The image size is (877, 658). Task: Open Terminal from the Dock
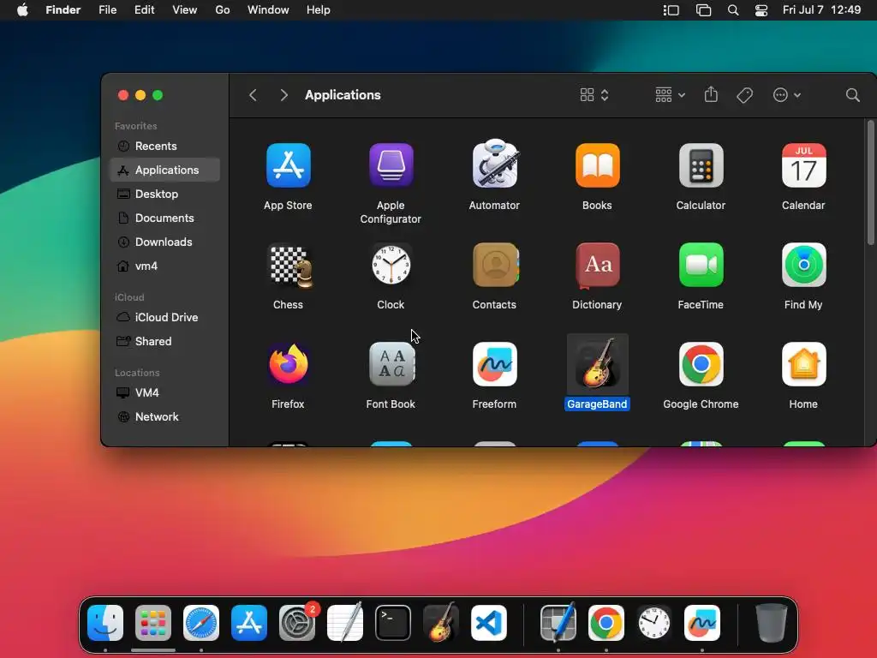[x=392, y=623]
